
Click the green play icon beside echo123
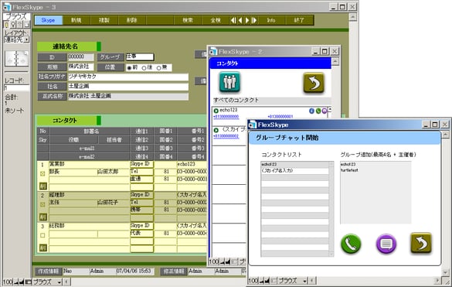[216, 111]
